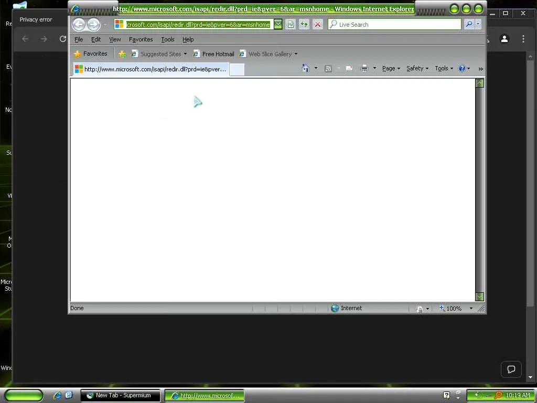Open the Tools menu in menu bar
Screen dimensions: 537x403
(168, 39)
